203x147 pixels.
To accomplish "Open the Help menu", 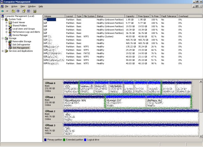I will point(41,6).
